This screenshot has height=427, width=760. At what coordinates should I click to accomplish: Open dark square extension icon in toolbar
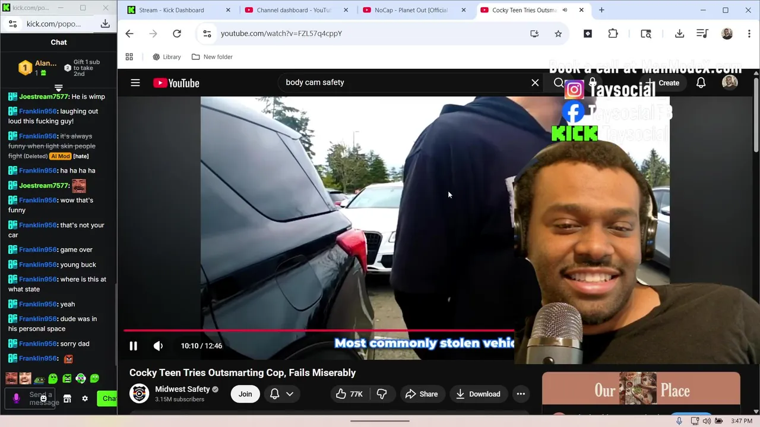(x=588, y=34)
